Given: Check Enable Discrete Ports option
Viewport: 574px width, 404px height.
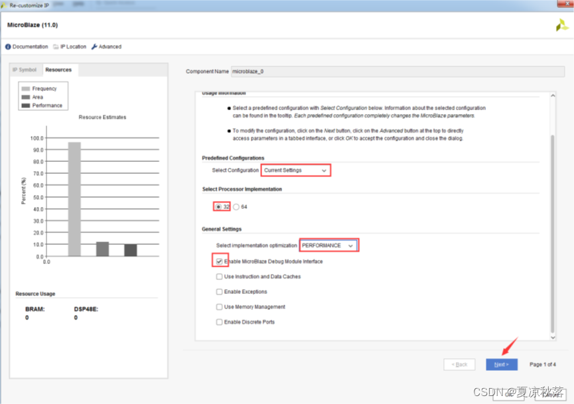Looking at the screenshot, I should point(219,322).
